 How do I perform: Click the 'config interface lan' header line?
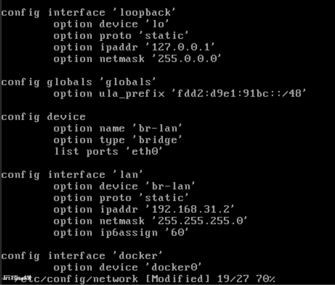[x=72, y=175]
